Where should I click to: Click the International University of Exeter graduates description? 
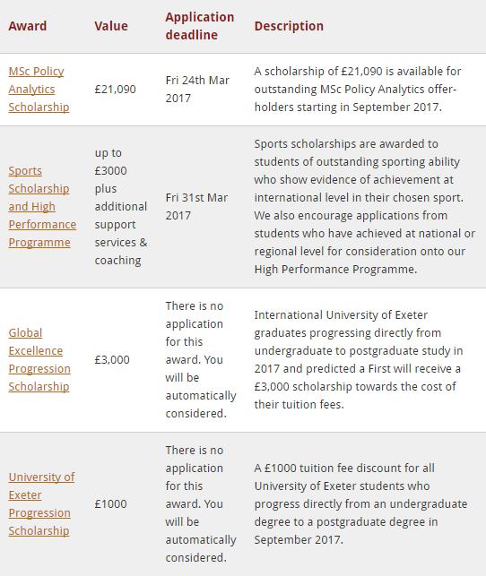pyautogui.click(x=359, y=359)
